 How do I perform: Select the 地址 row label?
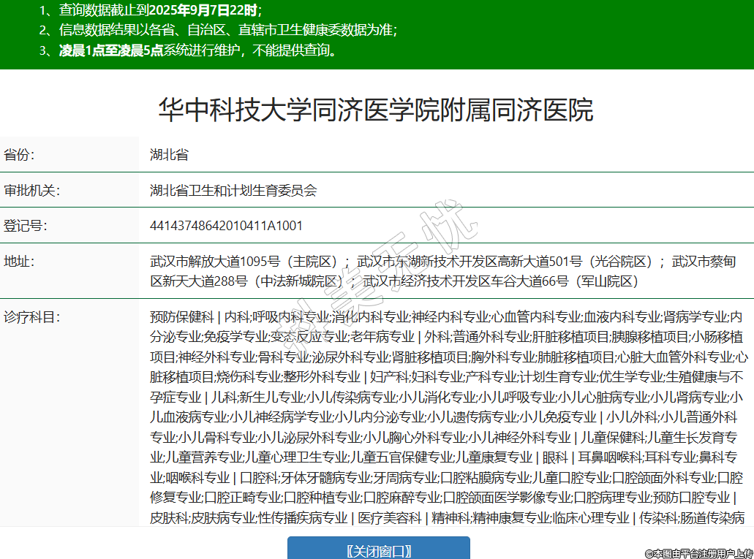point(20,262)
